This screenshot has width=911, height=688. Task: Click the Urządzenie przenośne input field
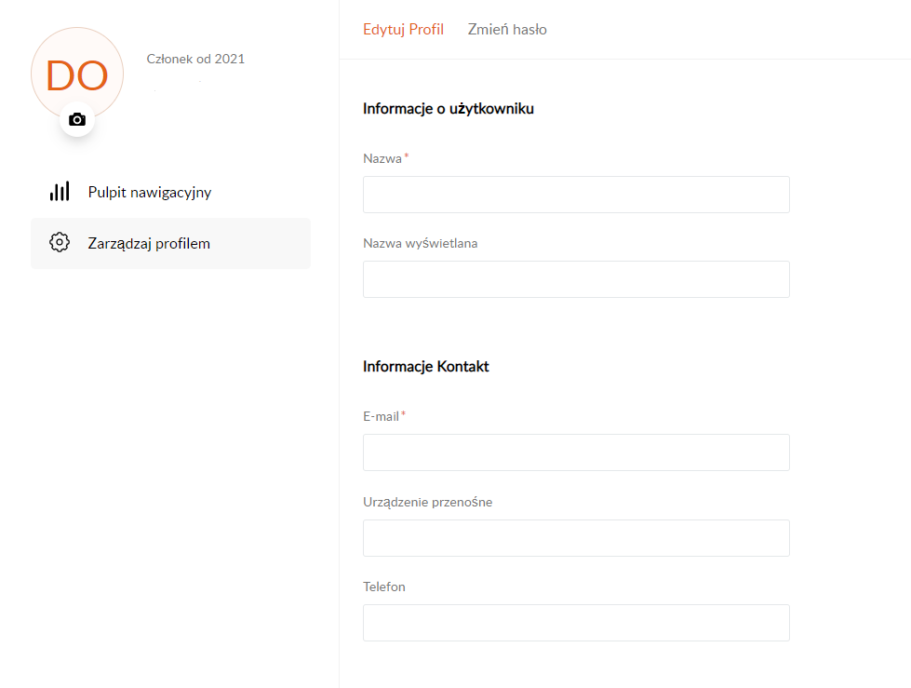[576, 538]
